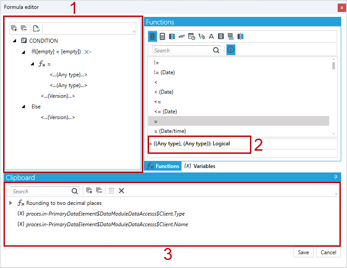
Task: Select logical 1/0 functions icon
Action: (x=202, y=36)
